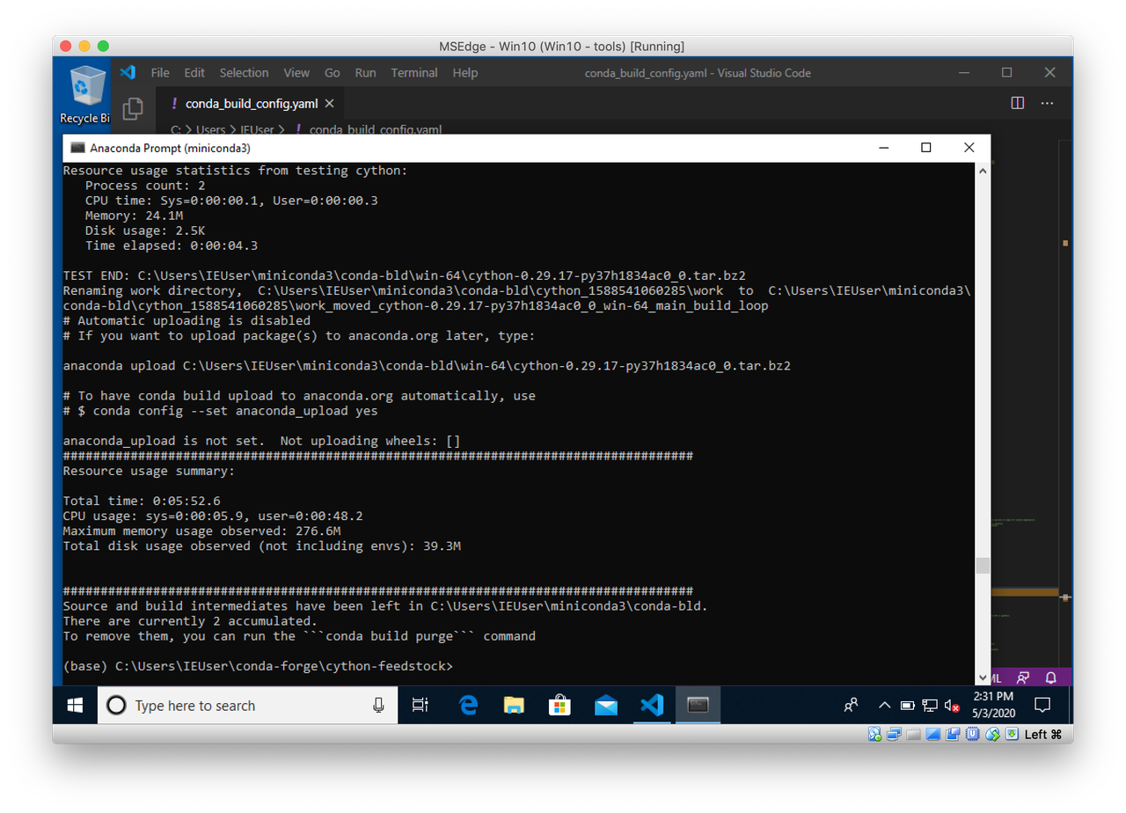This screenshot has height=813, width=1126.
Task: Open the Terminal menu in VS Code
Action: [x=414, y=73]
